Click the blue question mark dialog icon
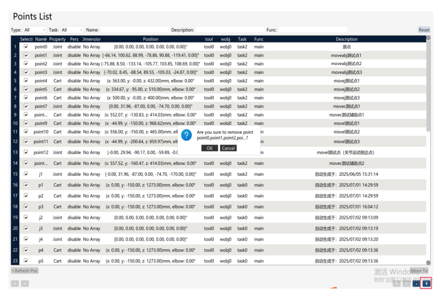Screen dimensions: 439x292 pyautogui.click(x=186, y=135)
